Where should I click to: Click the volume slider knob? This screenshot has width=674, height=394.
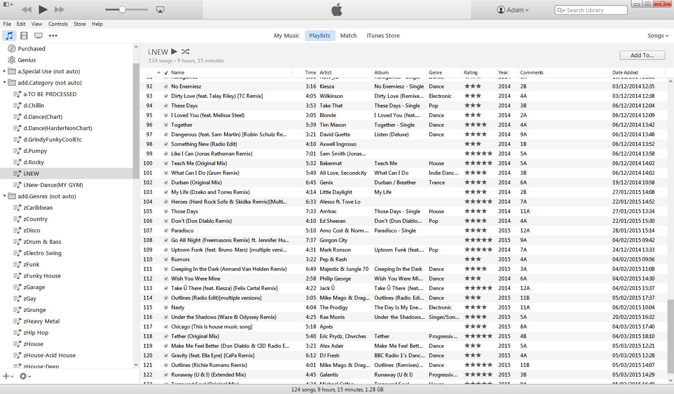coord(122,10)
